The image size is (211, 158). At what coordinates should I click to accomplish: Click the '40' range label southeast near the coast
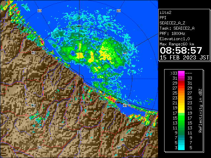pyautogui.click(x=125, y=105)
